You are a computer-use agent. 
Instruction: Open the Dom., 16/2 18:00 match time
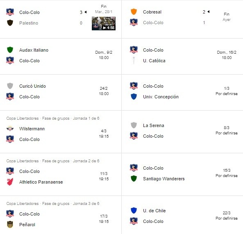coord(227,55)
